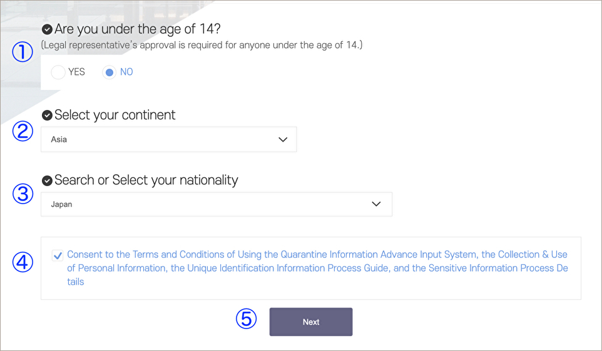This screenshot has width=602, height=351.
Task: Open the Consent Terms and Conditions link
Action: 317,268
